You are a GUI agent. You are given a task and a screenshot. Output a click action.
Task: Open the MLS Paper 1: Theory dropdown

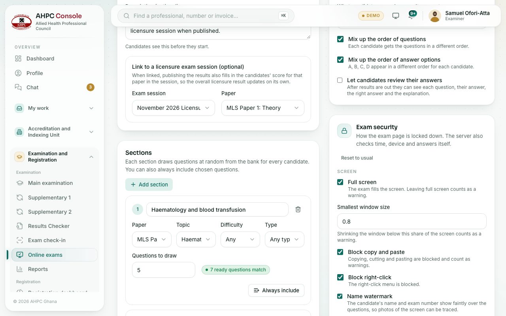coord(263,108)
